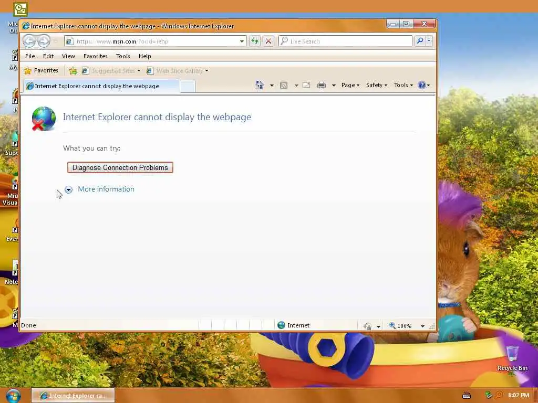
Task: Open the Recycle Bin desktop icon
Action: pos(512,358)
